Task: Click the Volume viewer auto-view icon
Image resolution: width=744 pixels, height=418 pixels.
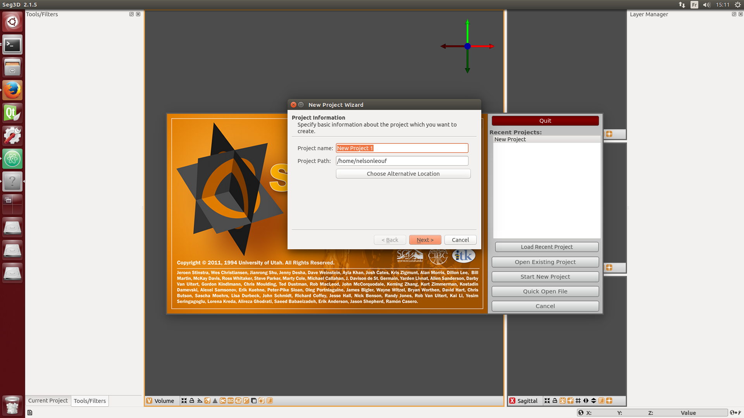Action: coord(184,401)
